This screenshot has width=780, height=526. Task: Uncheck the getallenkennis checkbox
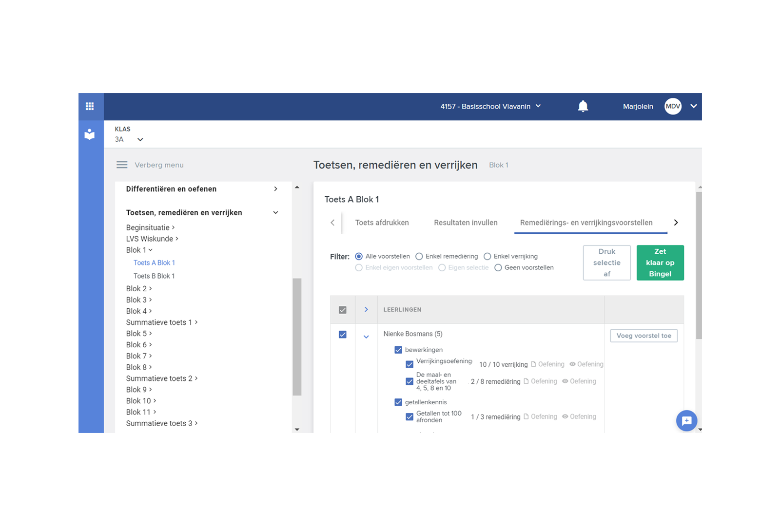(398, 402)
